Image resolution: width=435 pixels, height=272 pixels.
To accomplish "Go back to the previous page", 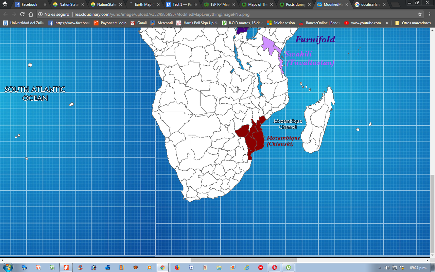I will point(5,14).
